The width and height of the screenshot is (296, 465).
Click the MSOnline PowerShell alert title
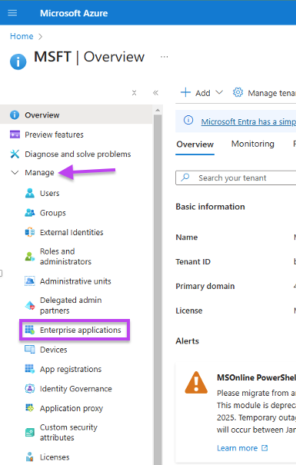256,377
